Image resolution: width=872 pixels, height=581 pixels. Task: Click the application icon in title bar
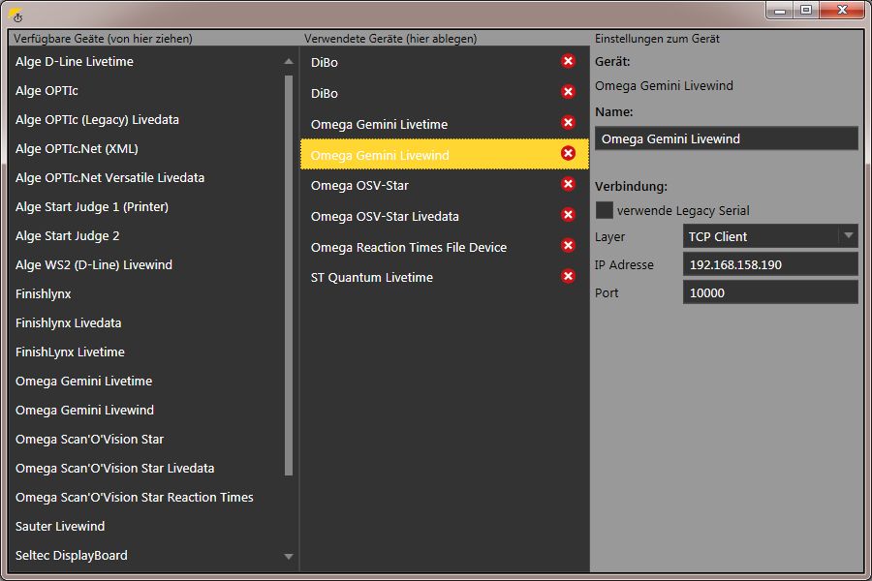point(16,15)
